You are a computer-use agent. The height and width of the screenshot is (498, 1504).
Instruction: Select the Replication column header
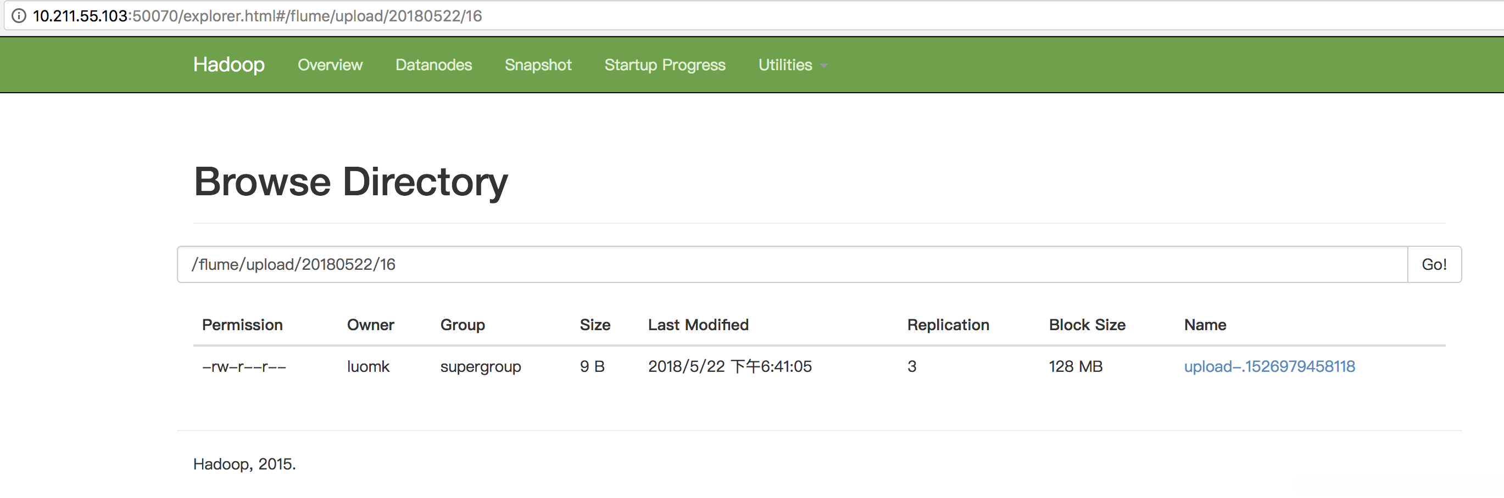[x=948, y=325]
